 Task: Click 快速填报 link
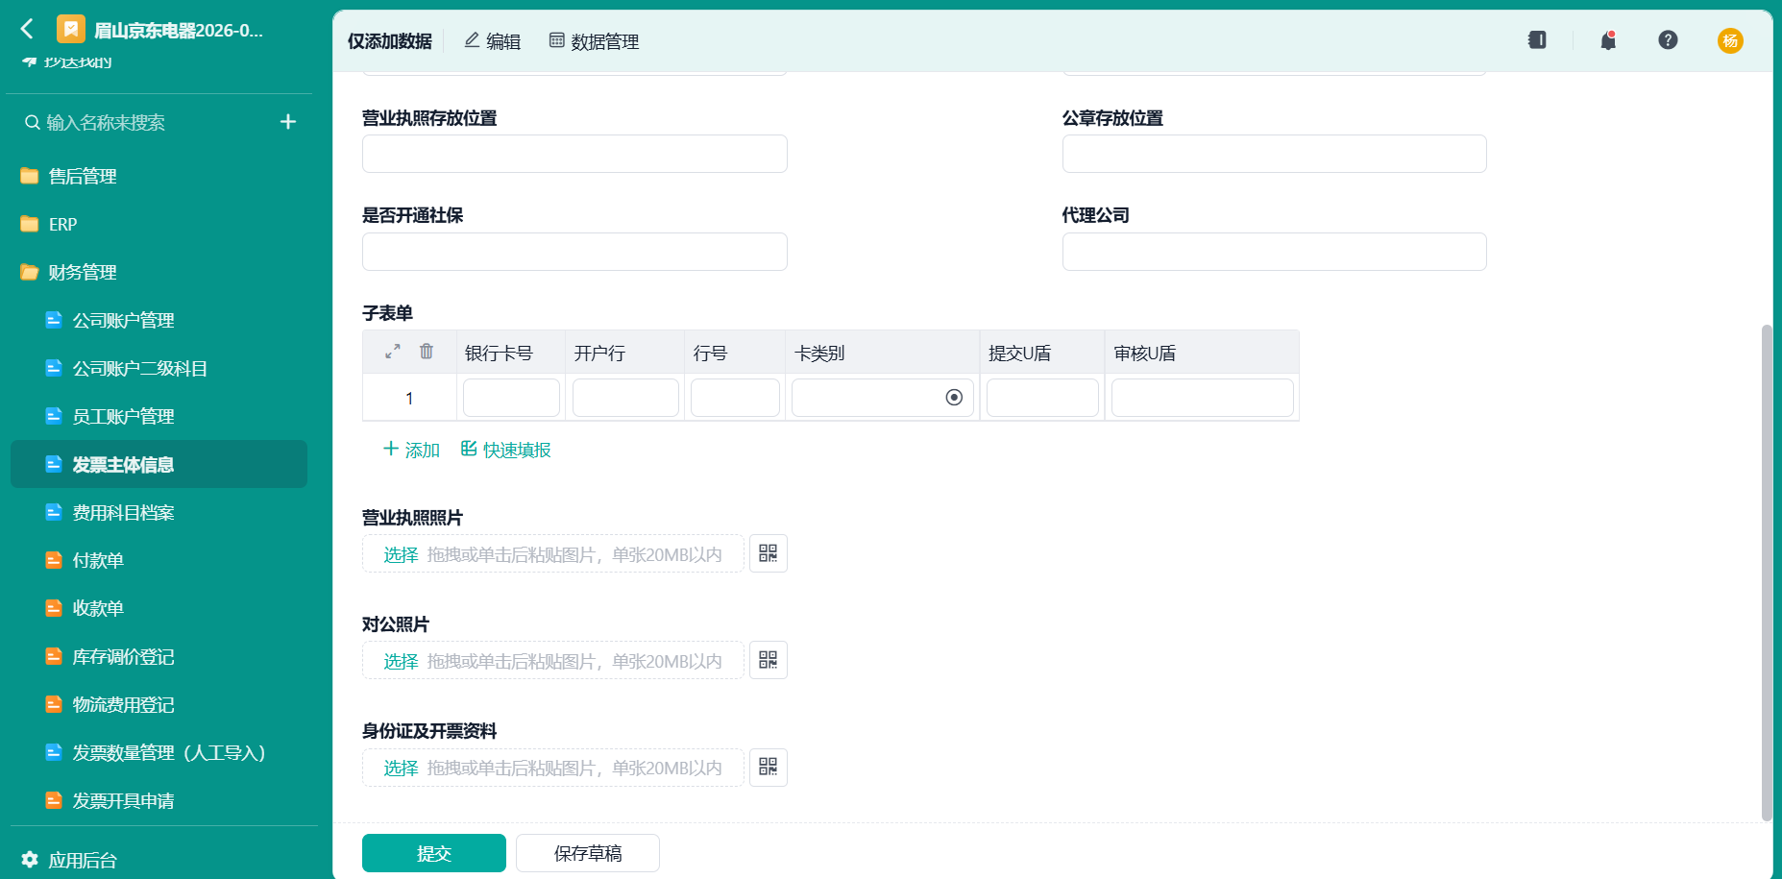(x=505, y=450)
